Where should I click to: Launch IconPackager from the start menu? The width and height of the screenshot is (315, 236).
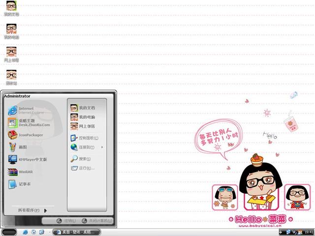pos(26,135)
